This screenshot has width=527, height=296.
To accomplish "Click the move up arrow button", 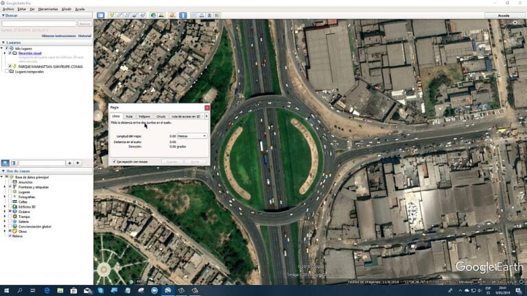I will click(69, 163).
